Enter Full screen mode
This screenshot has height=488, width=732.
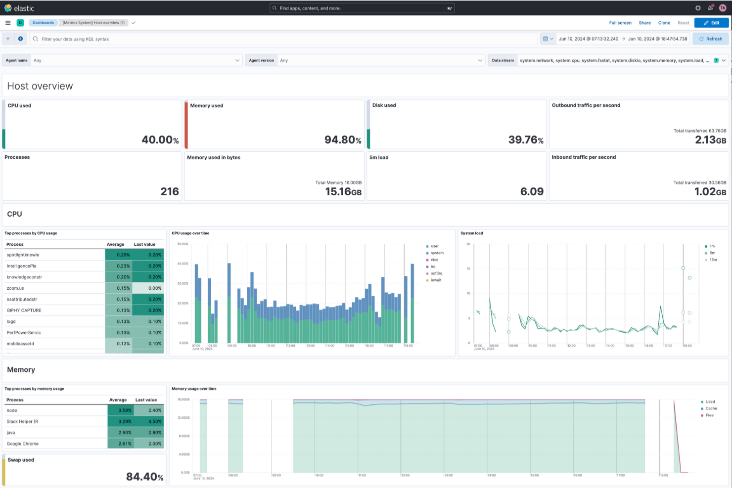pos(620,23)
